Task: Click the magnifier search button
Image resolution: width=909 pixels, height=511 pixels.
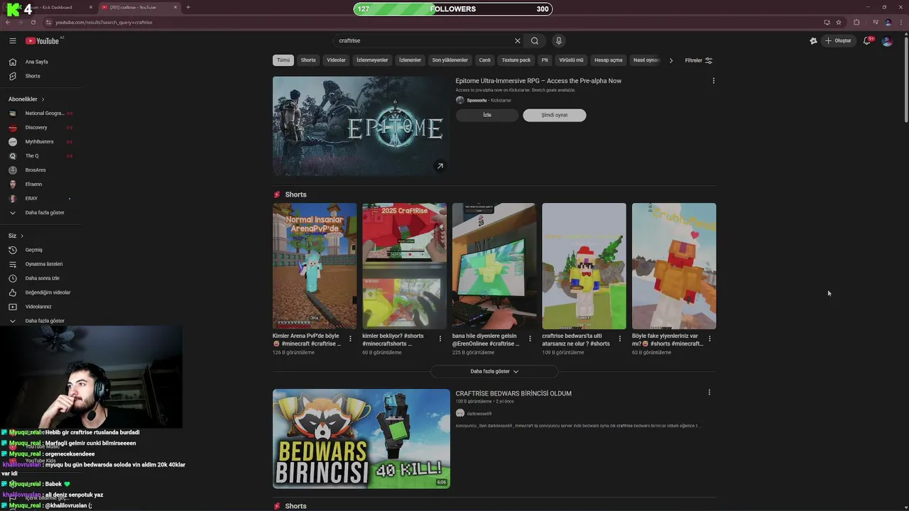Action: [x=535, y=40]
